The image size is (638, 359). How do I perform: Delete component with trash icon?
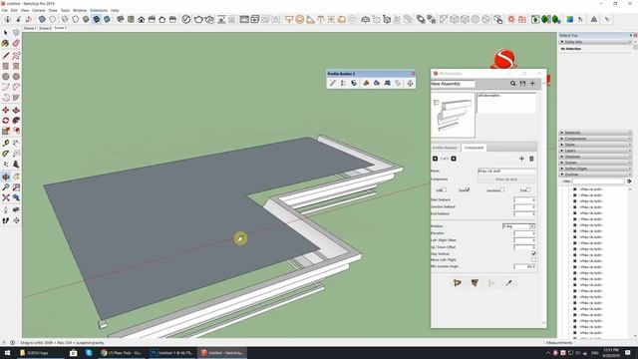[531, 159]
